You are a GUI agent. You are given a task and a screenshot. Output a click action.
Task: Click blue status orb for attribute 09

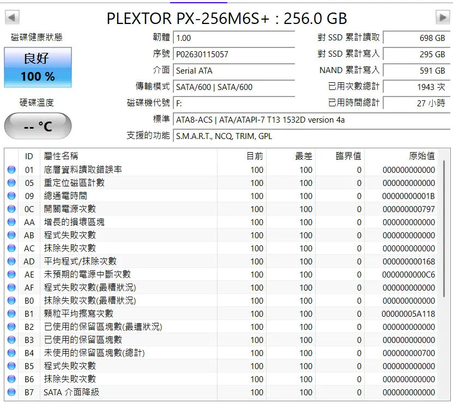[11, 196]
